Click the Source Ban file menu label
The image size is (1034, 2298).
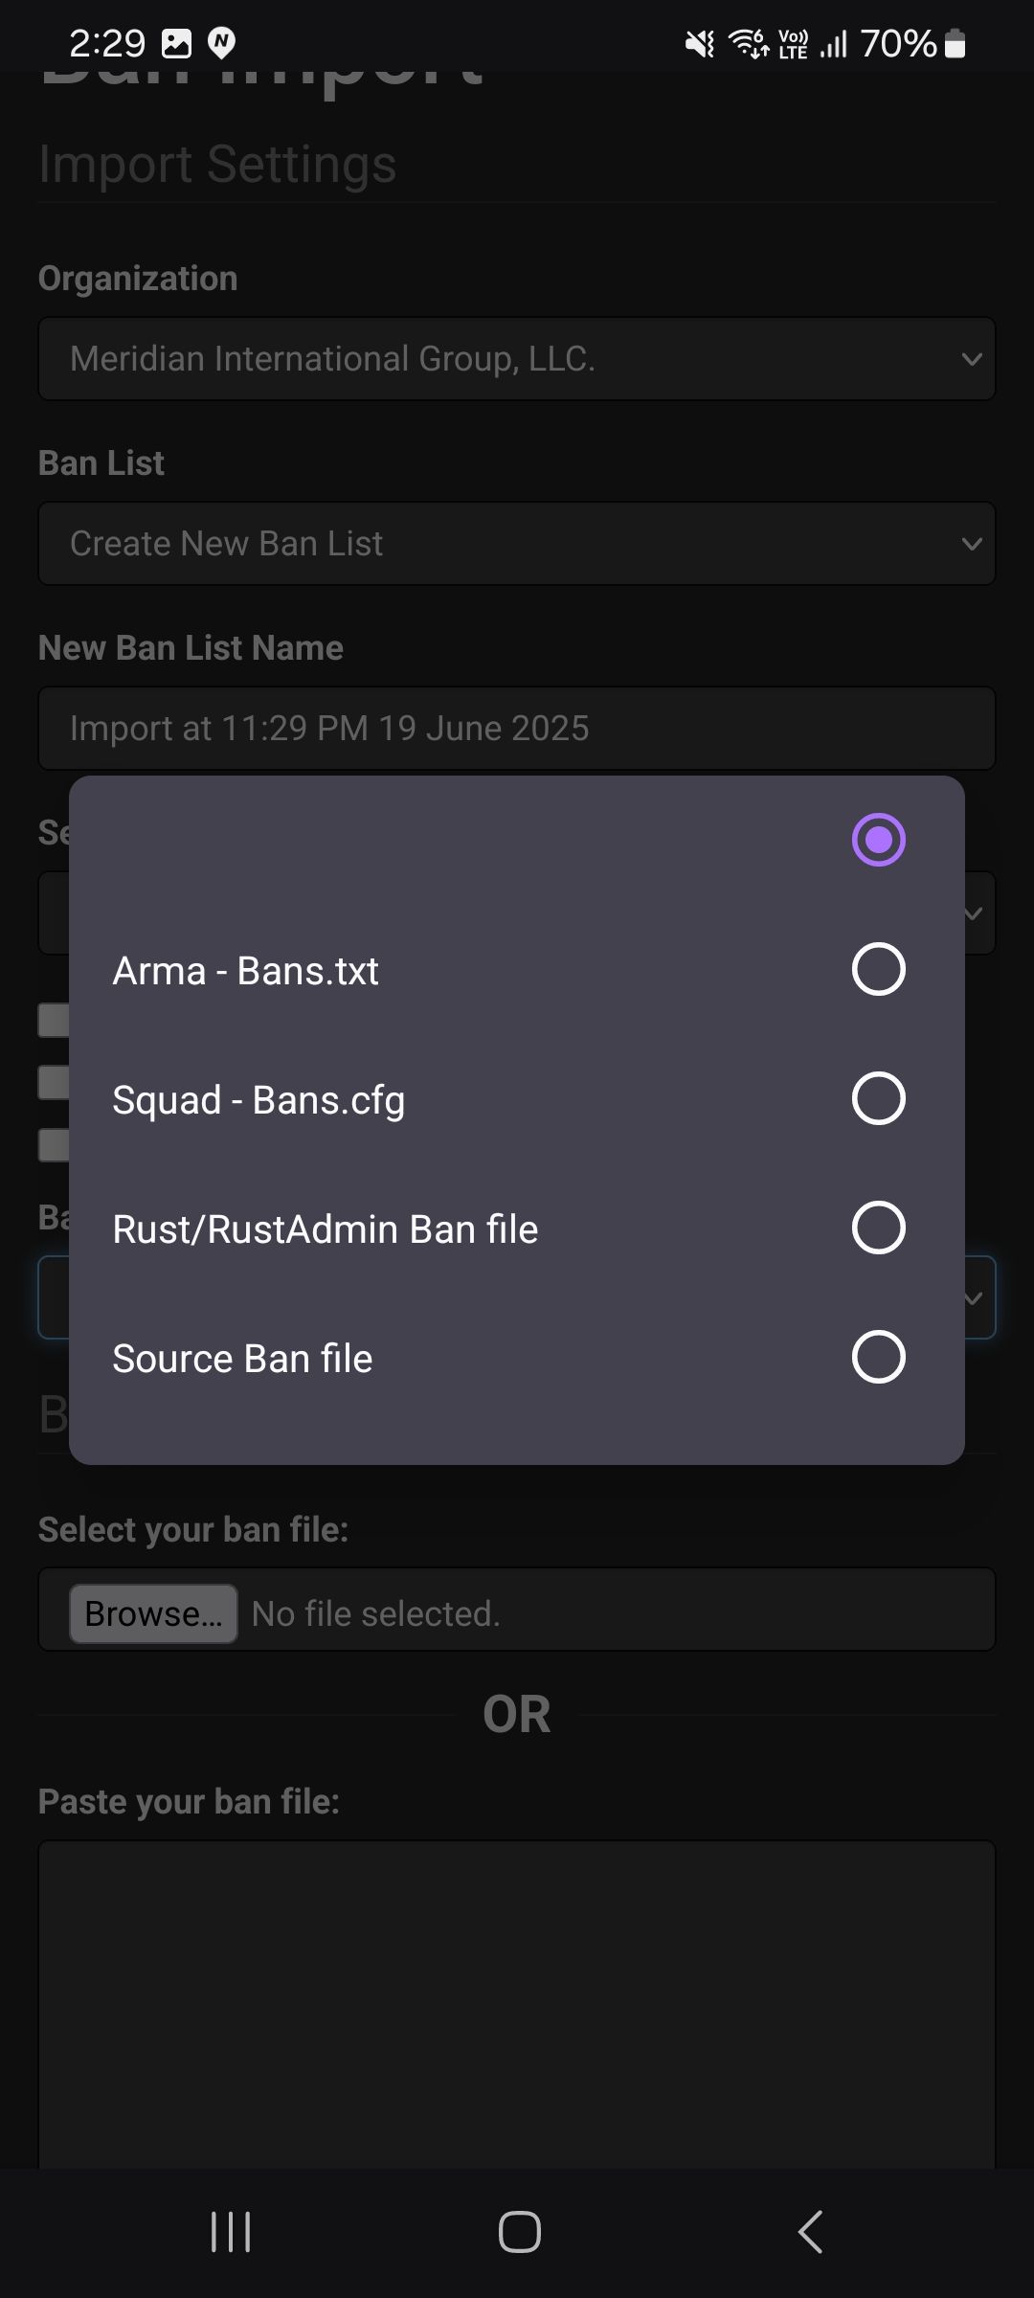(x=242, y=1359)
